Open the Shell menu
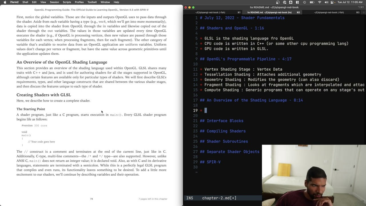This screenshot has width=366, height=206. click(x=25, y=2)
